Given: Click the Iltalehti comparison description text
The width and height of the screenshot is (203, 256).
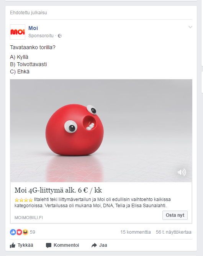Looking at the screenshot, I should click(93, 203).
